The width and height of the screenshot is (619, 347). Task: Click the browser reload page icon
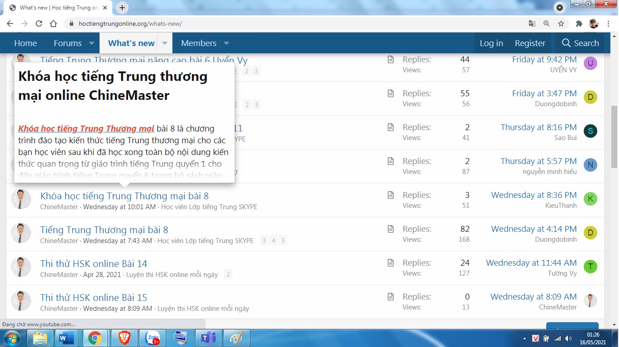click(x=39, y=23)
